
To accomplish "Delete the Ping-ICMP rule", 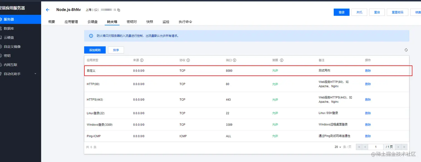I will 368,136.
